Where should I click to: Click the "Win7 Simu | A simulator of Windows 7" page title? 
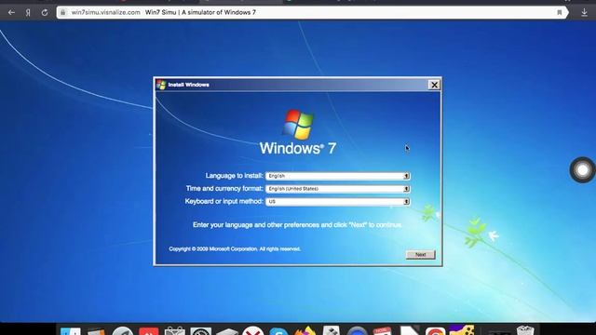[x=200, y=12]
